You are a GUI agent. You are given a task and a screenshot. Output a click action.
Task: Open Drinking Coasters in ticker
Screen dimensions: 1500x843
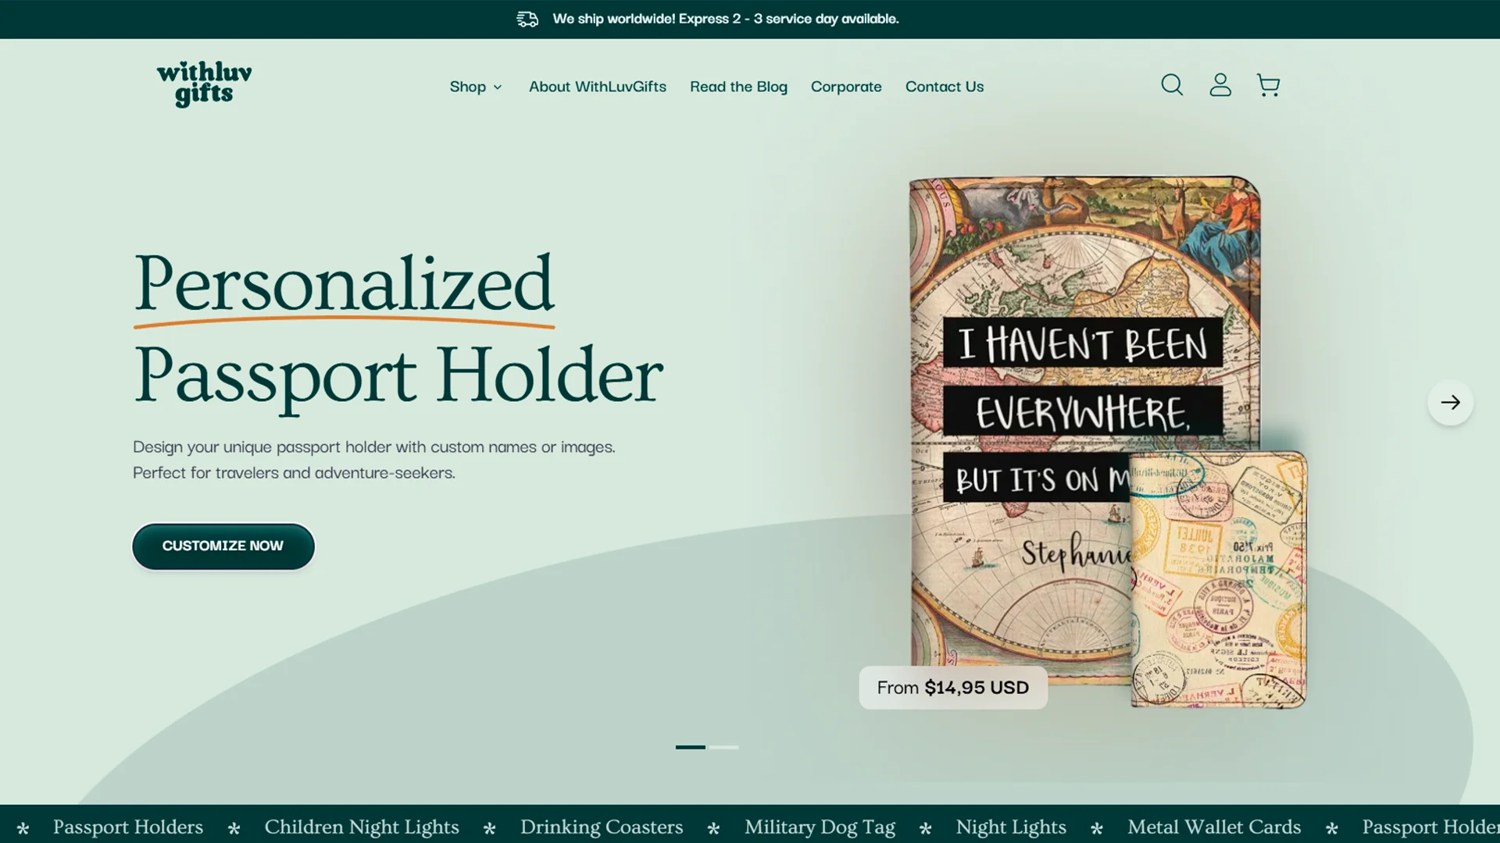pyautogui.click(x=602, y=827)
